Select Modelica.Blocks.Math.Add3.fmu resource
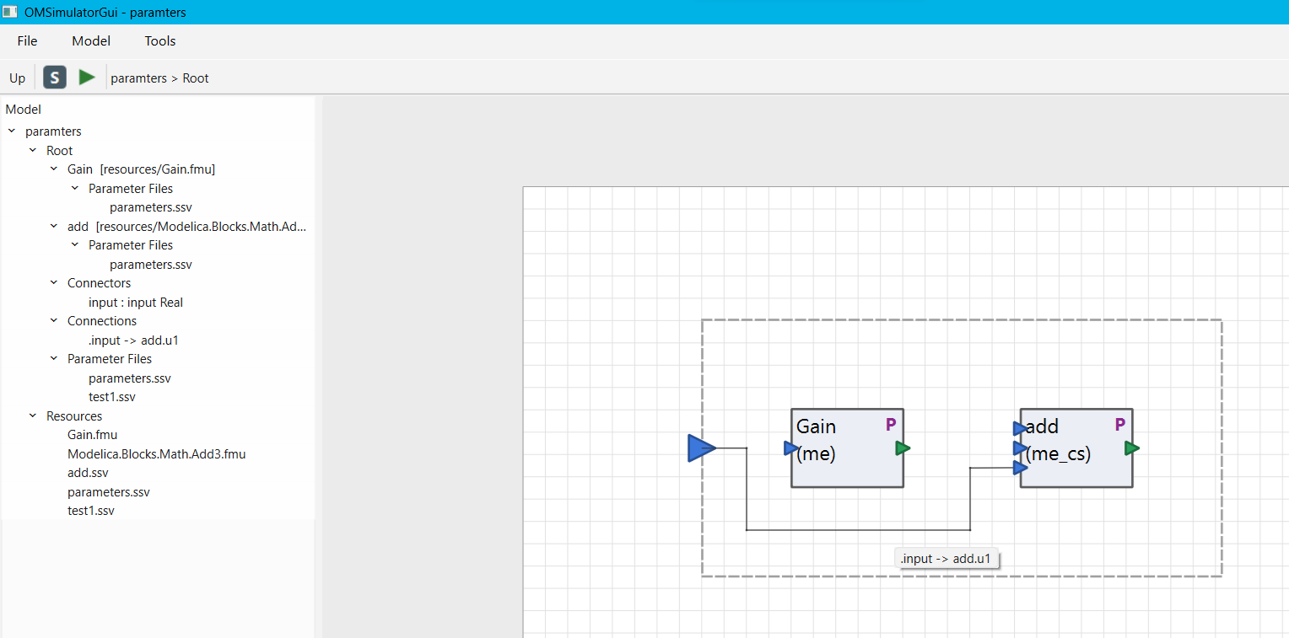The width and height of the screenshot is (1289, 638). tap(157, 454)
